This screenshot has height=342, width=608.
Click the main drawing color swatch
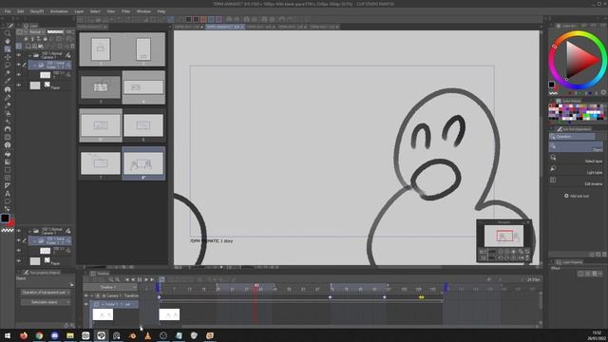pos(5,218)
